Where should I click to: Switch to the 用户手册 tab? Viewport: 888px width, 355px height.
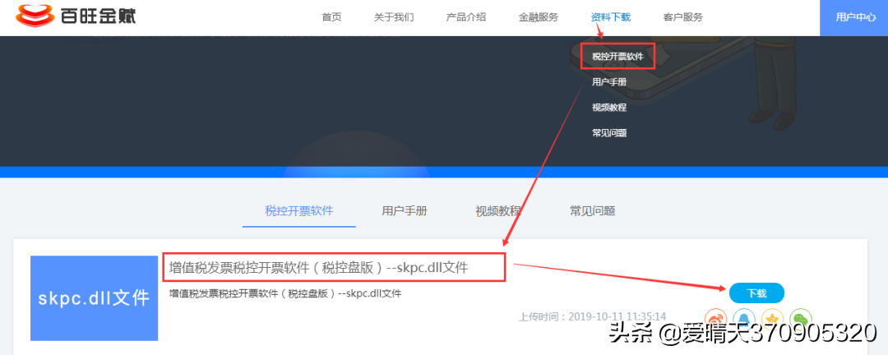(405, 211)
